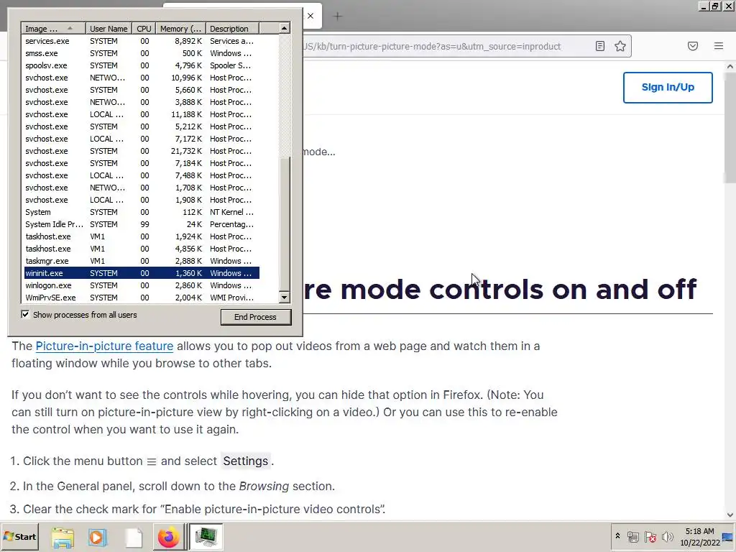Open the Windows Start menu

[x=19, y=536]
